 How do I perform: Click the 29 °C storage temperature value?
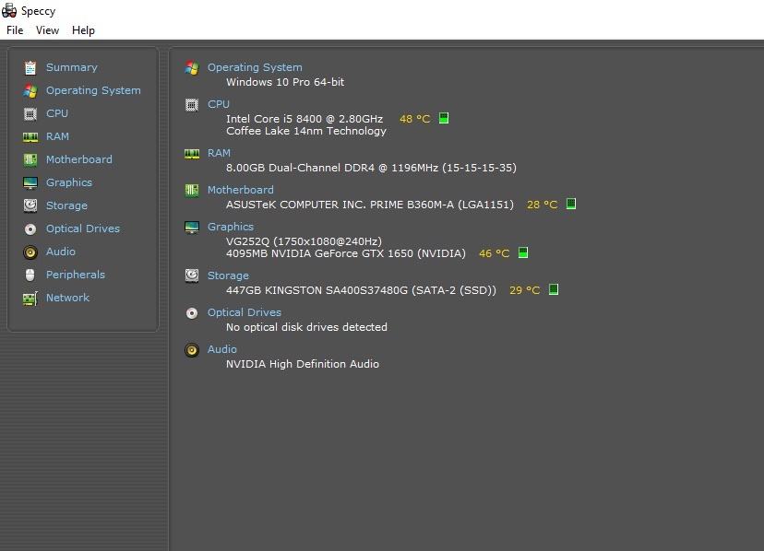tap(524, 290)
